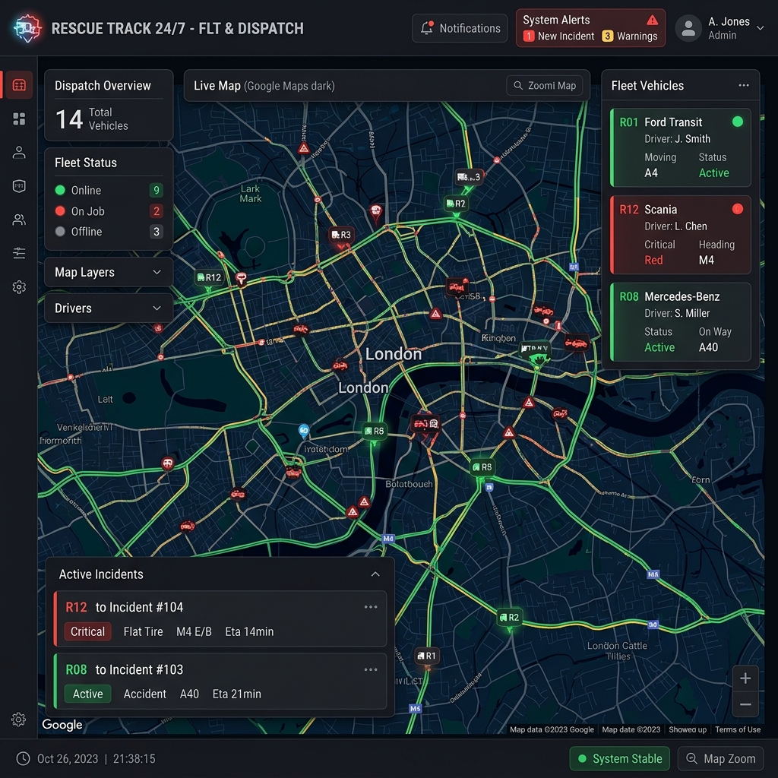Image resolution: width=778 pixels, height=778 pixels.
Task: Click the Dispatch Overview panel title
Action: click(103, 85)
